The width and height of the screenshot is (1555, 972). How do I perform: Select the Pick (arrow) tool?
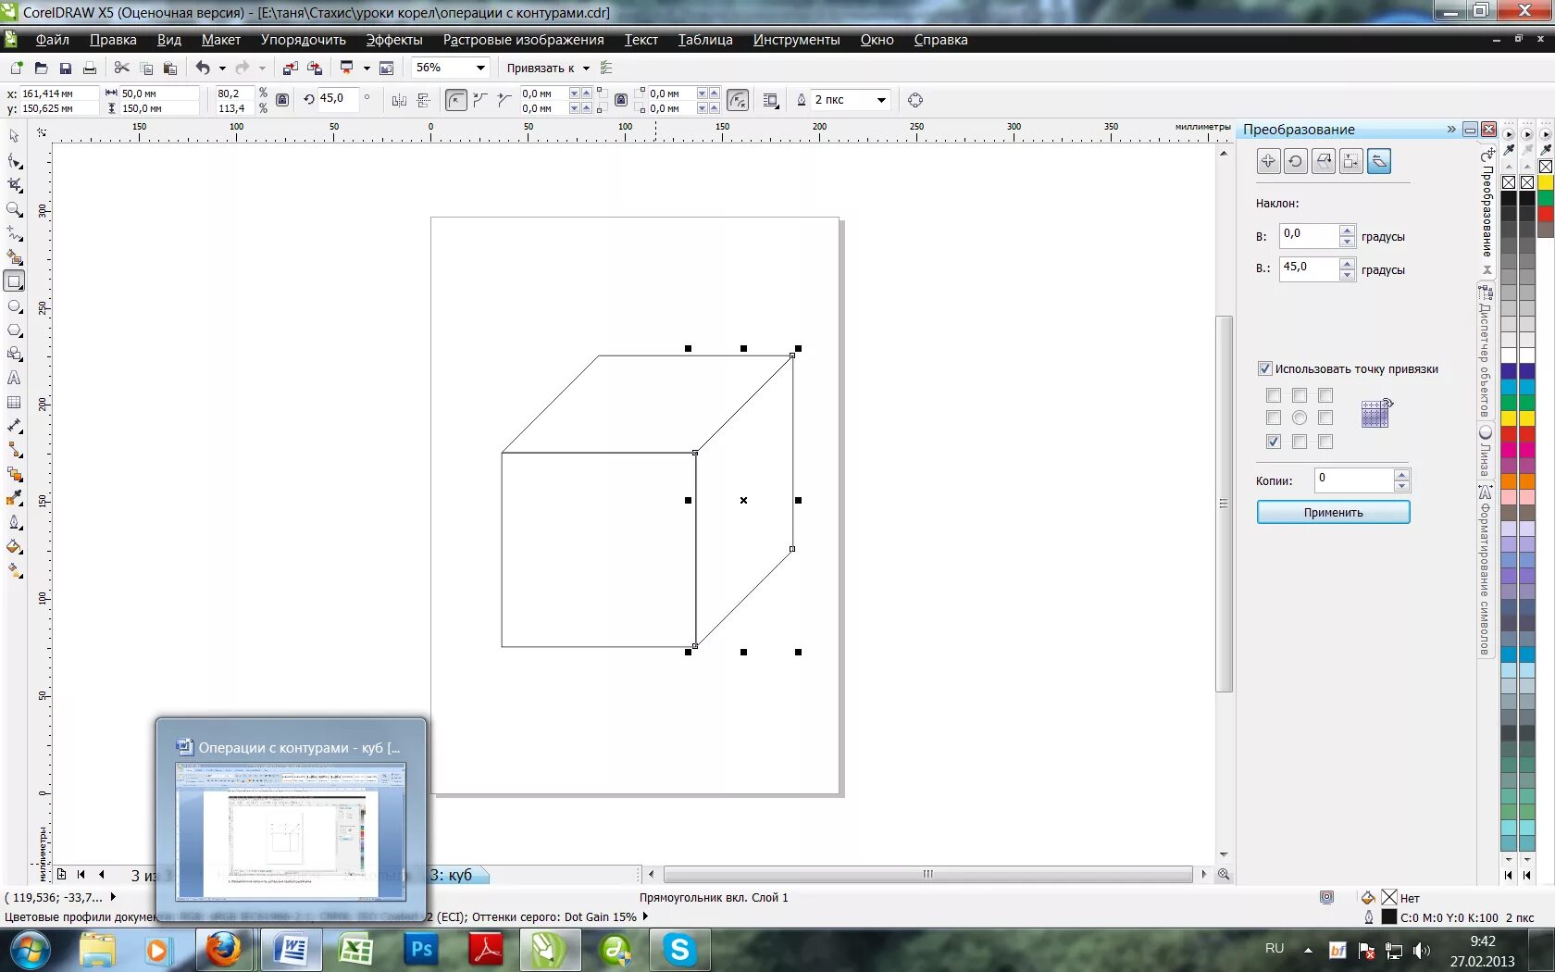14,136
